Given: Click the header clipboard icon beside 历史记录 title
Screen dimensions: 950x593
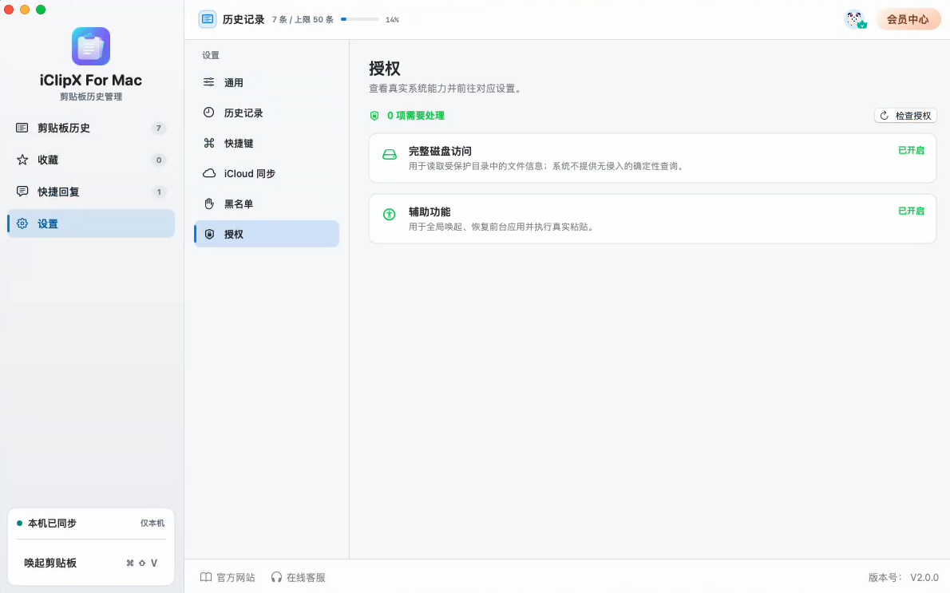Looking at the screenshot, I should point(208,19).
